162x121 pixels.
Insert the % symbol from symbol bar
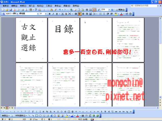[x=47, y=112]
